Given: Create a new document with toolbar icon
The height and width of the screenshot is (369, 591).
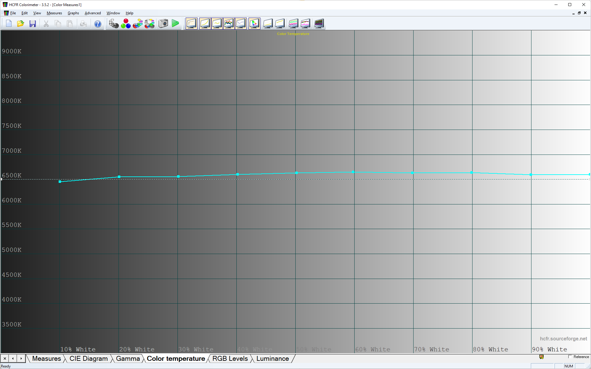Looking at the screenshot, I should 9,23.
